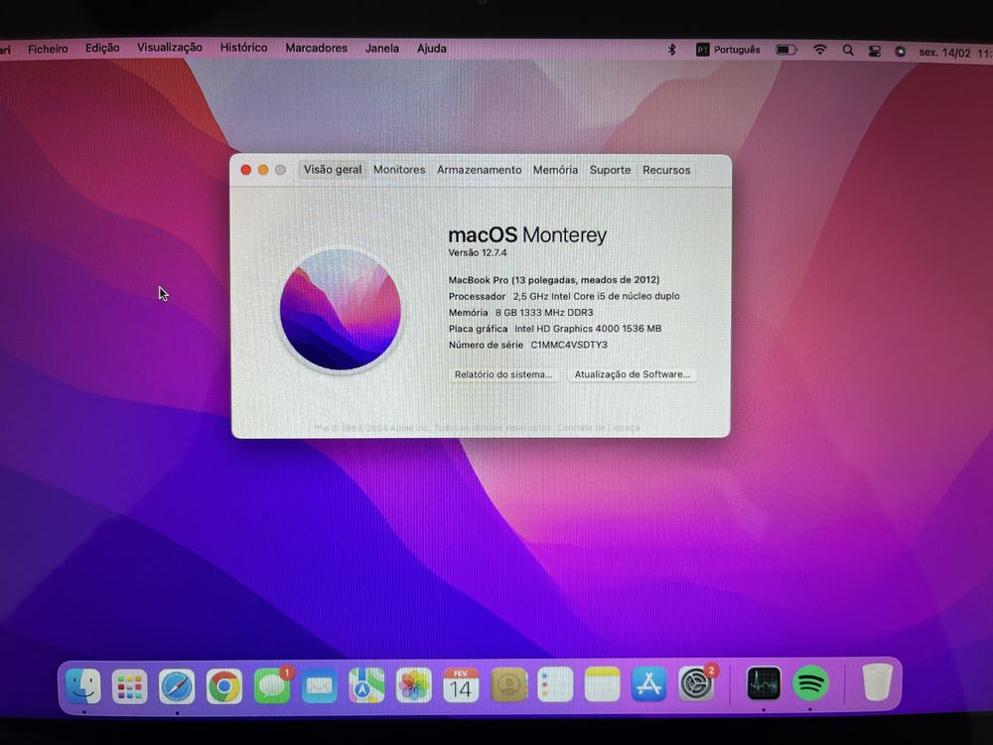Open Notes app in the Dock
Screen dimensions: 993x745
[603, 684]
